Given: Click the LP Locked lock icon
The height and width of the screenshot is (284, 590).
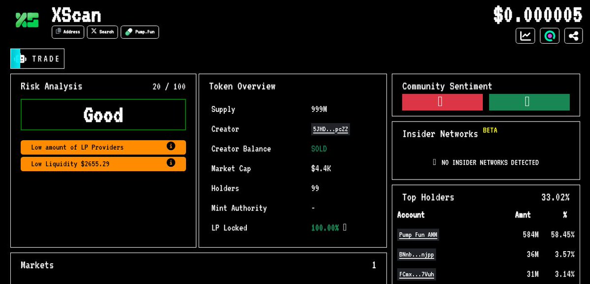Looking at the screenshot, I should tap(345, 228).
